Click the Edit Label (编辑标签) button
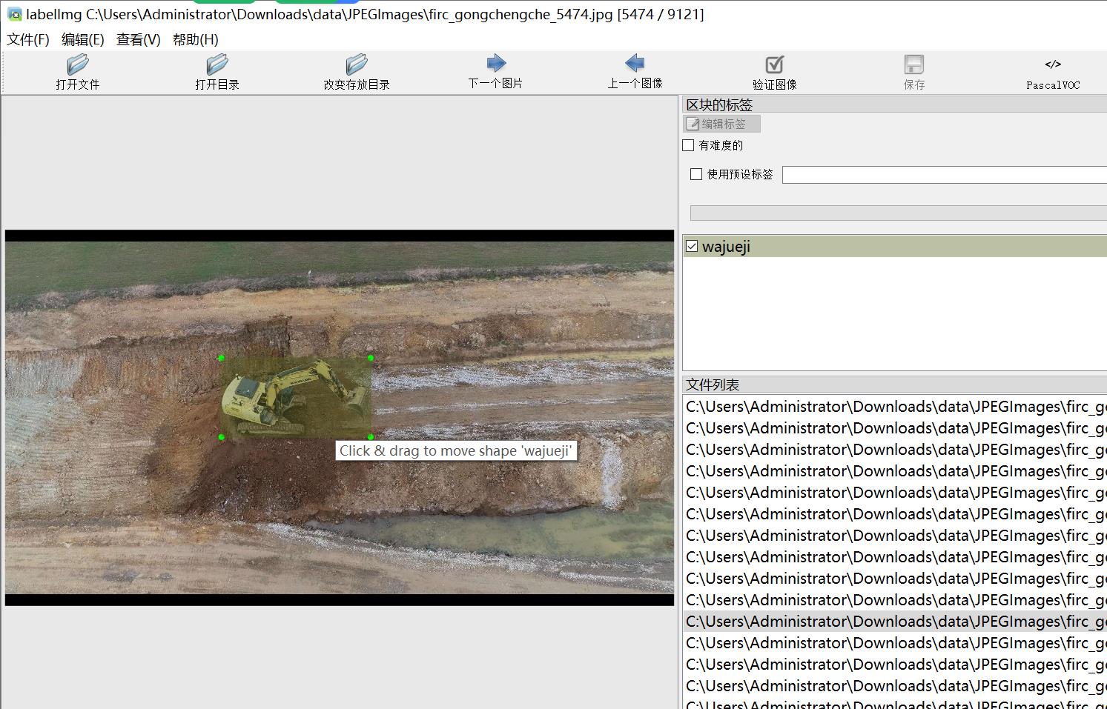1107x709 pixels. (x=721, y=124)
